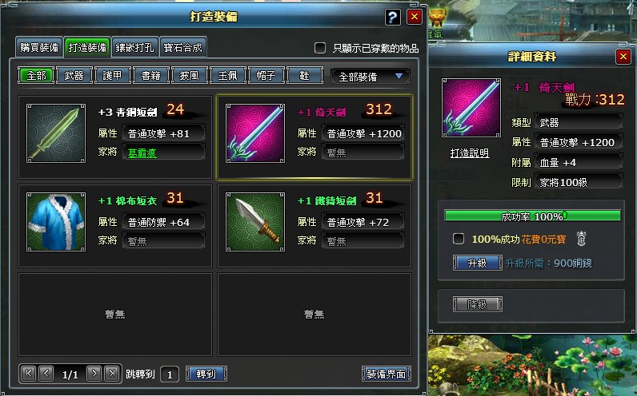The height and width of the screenshot is (396, 637).
Task: Switch to 鑲嵌打孔 tab
Action: 135,48
